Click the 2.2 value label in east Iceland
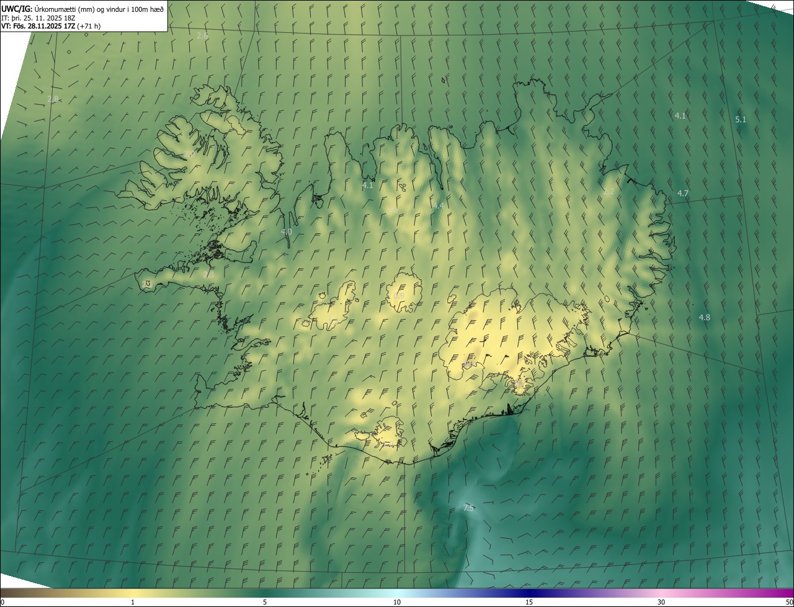 pyautogui.click(x=609, y=192)
